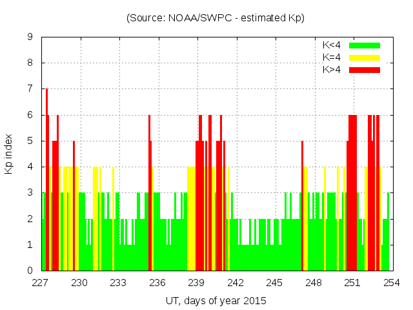Click the x-axis tick label 245

coord(275,283)
